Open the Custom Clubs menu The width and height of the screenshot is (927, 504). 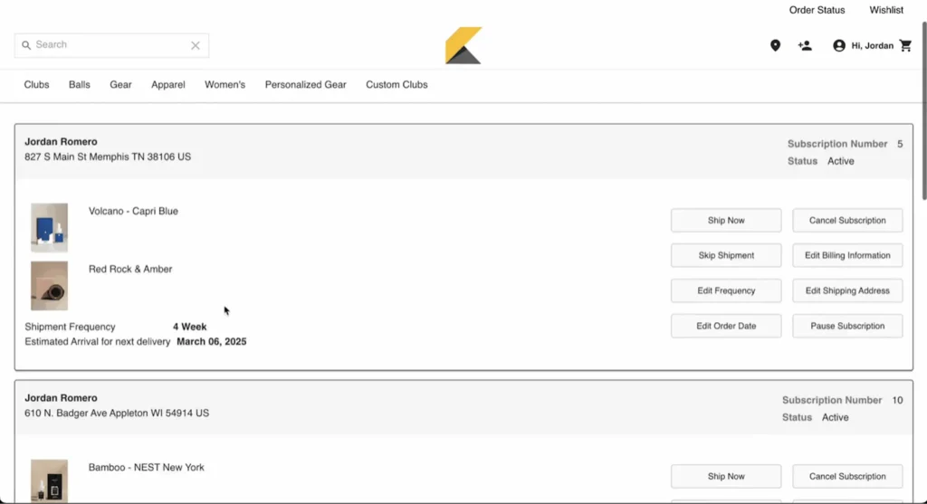[x=397, y=84]
